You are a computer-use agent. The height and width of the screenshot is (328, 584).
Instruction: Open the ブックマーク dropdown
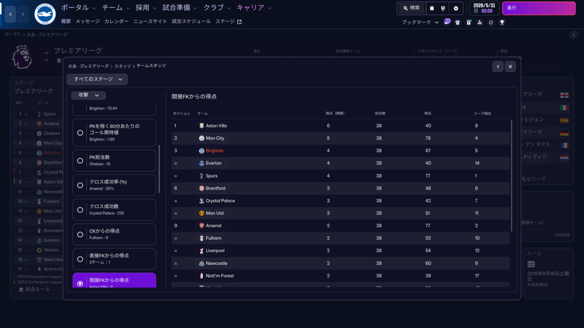click(x=420, y=22)
